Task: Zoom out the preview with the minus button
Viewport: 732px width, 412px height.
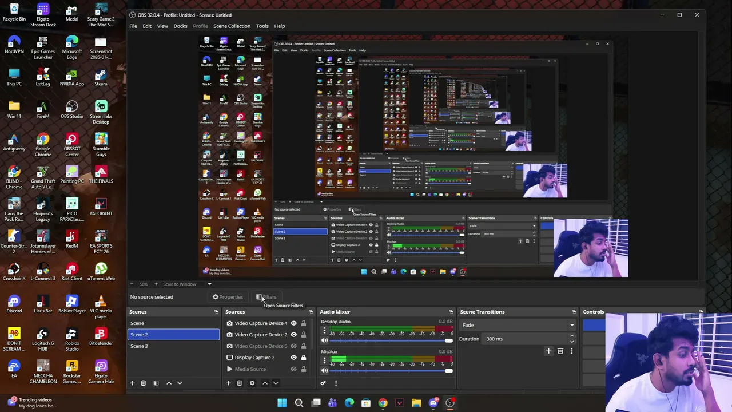Action: click(132, 284)
